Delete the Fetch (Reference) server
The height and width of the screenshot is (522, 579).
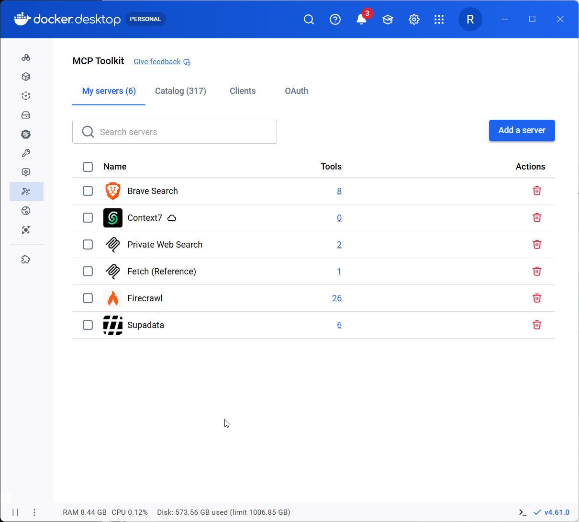click(x=537, y=271)
